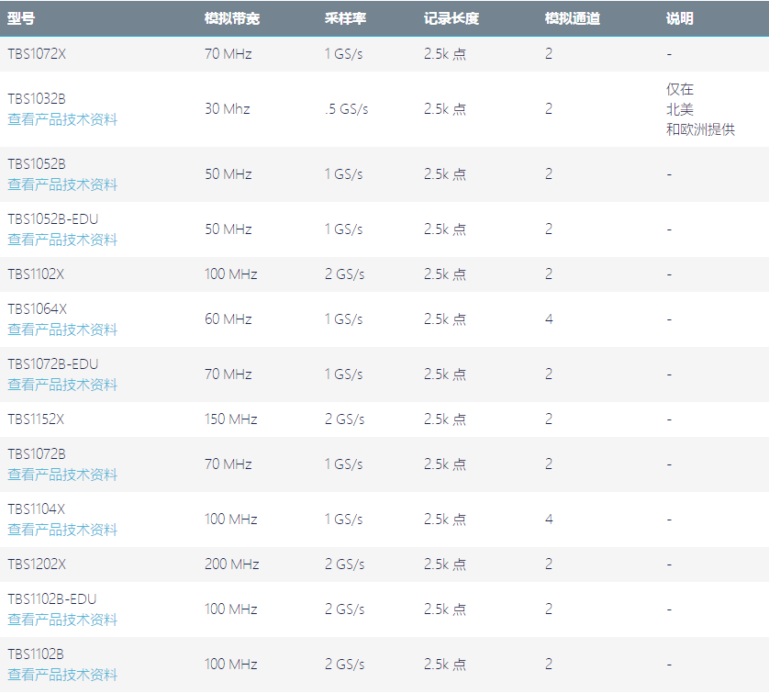Open the TBS1102B-EDU datasheet link 查看产品技术资料
The width and height of the screenshot is (769, 693).
62,620
